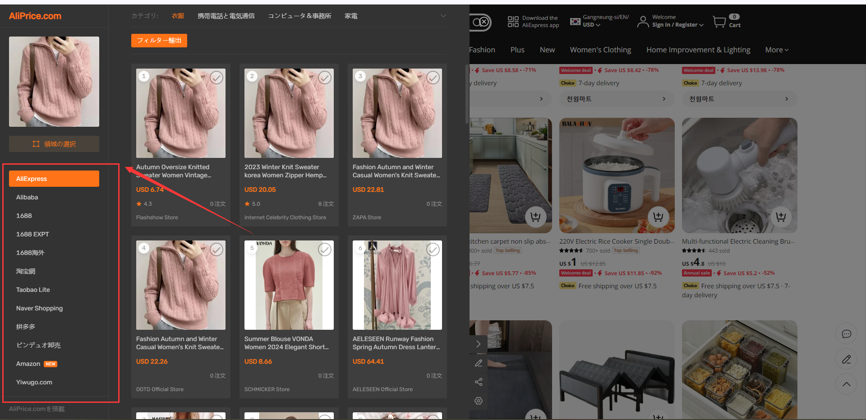Open Flashshow Store link

click(157, 217)
